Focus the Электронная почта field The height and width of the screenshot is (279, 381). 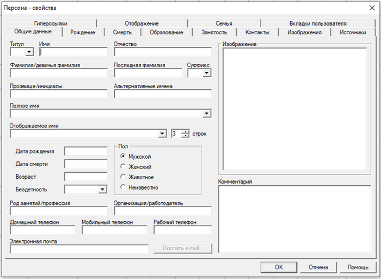coord(79,249)
